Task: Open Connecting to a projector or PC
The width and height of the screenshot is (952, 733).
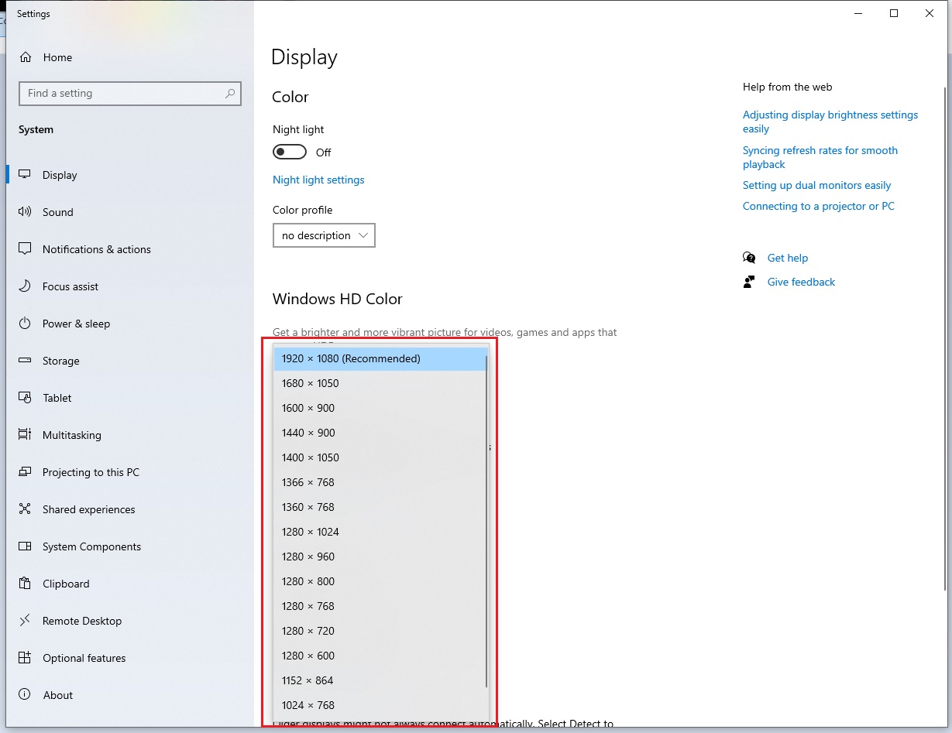Action: coord(819,206)
